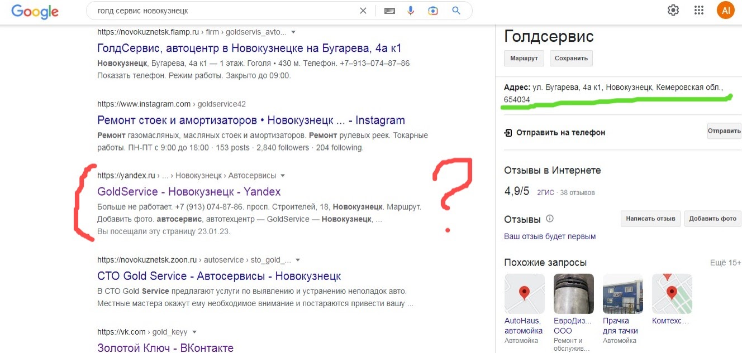Open Золотой Ключ - ВКонтакте link

[165, 347]
